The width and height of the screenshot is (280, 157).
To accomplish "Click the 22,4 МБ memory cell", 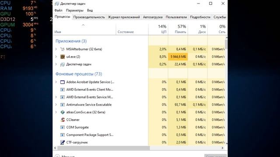I will [x=178, y=64].
